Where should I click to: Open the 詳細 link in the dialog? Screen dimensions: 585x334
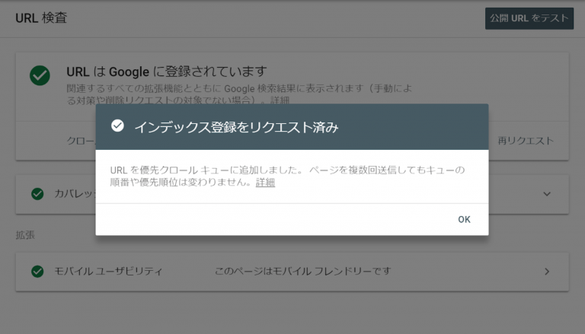pyautogui.click(x=265, y=183)
